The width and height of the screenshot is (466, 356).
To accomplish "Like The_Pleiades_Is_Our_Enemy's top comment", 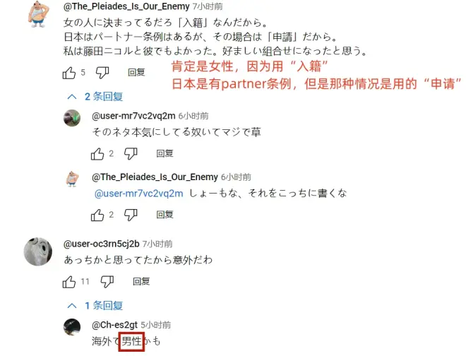I will [69, 73].
